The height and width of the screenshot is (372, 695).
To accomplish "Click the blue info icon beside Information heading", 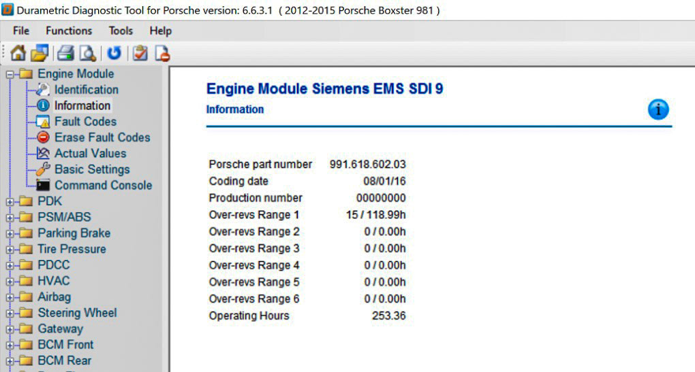I will click(658, 109).
